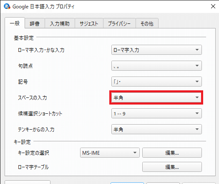Click the 基本設定 section heading
This screenshot has width=219, height=184.
(24, 38)
